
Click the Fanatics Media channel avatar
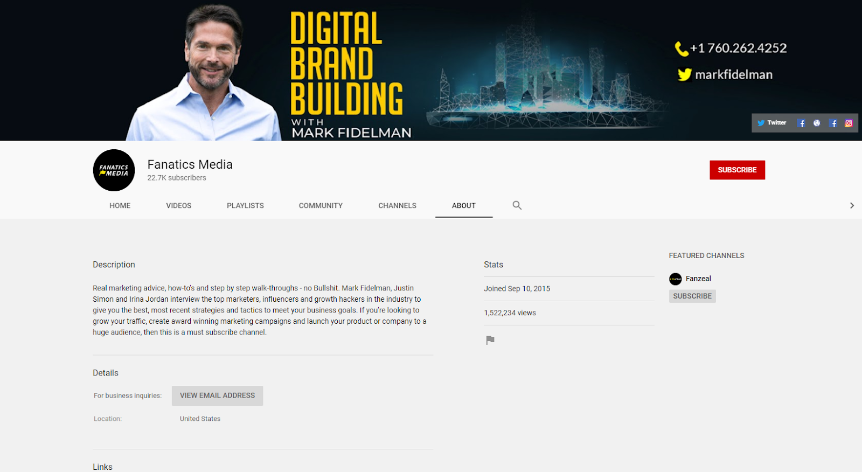[114, 170]
